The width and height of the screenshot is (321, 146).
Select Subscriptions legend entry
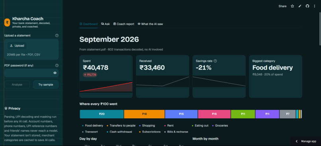(x=150, y=132)
